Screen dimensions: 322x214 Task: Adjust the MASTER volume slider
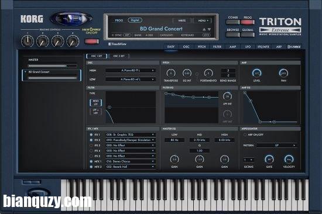[53, 66]
